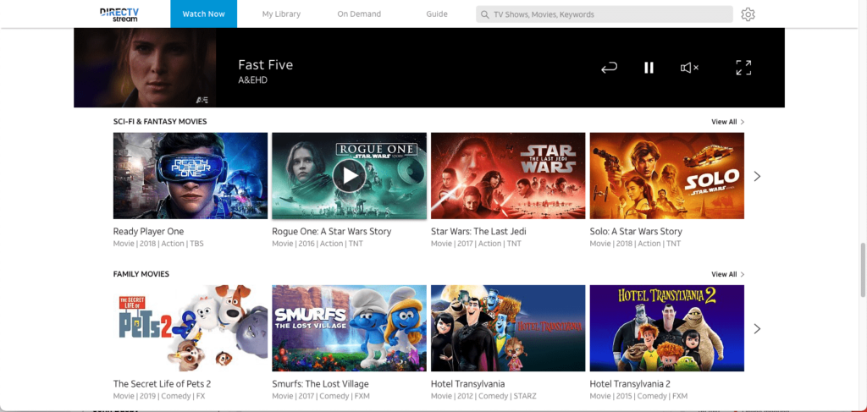Viewport: 867px width, 412px height.
Task: View All Sci-Fi & Fantasy Movies
Action: pos(727,122)
